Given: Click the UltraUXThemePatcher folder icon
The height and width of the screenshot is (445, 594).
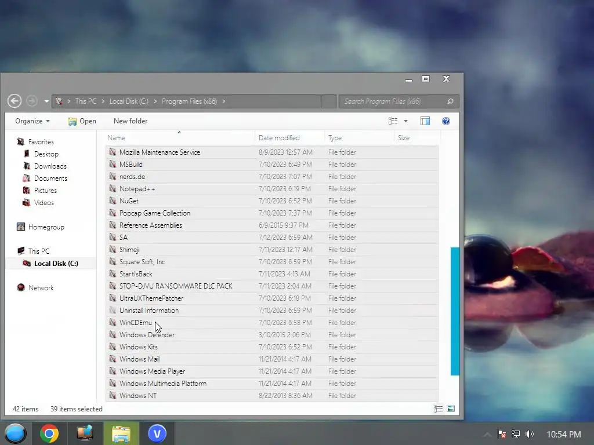Looking at the screenshot, I should coord(113,298).
